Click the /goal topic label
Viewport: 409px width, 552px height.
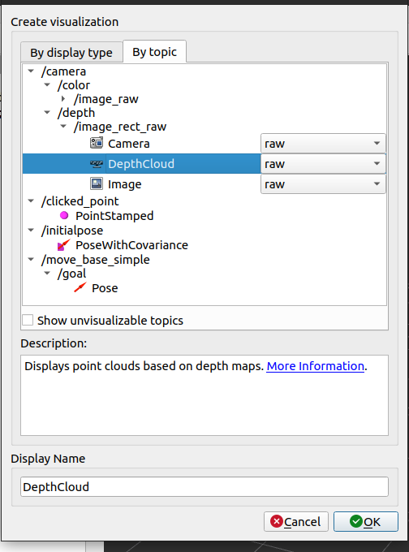[x=71, y=274]
